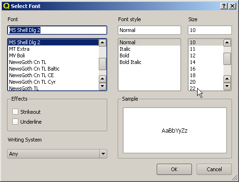Image resolution: width=239 pixels, height=182 pixels.
Task: Enable the Underline checkbox
Action: 15,122
